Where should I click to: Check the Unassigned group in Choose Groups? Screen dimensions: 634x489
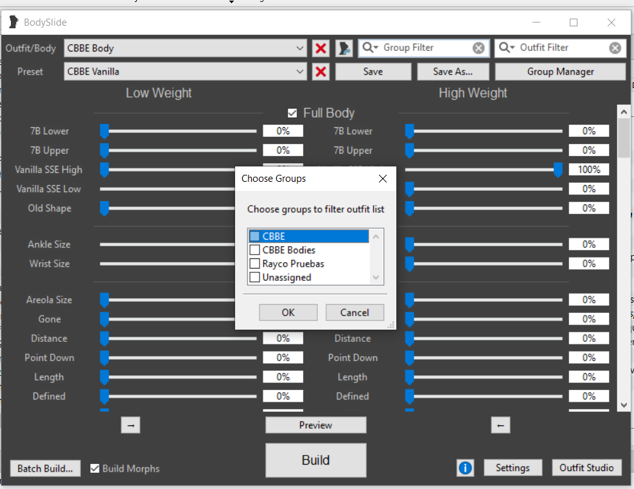[x=254, y=277]
